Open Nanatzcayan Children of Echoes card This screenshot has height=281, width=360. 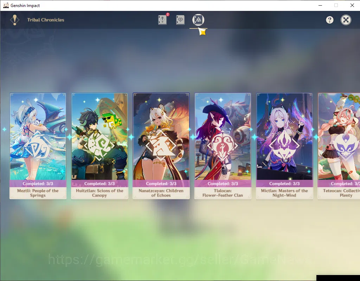coord(161,146)
